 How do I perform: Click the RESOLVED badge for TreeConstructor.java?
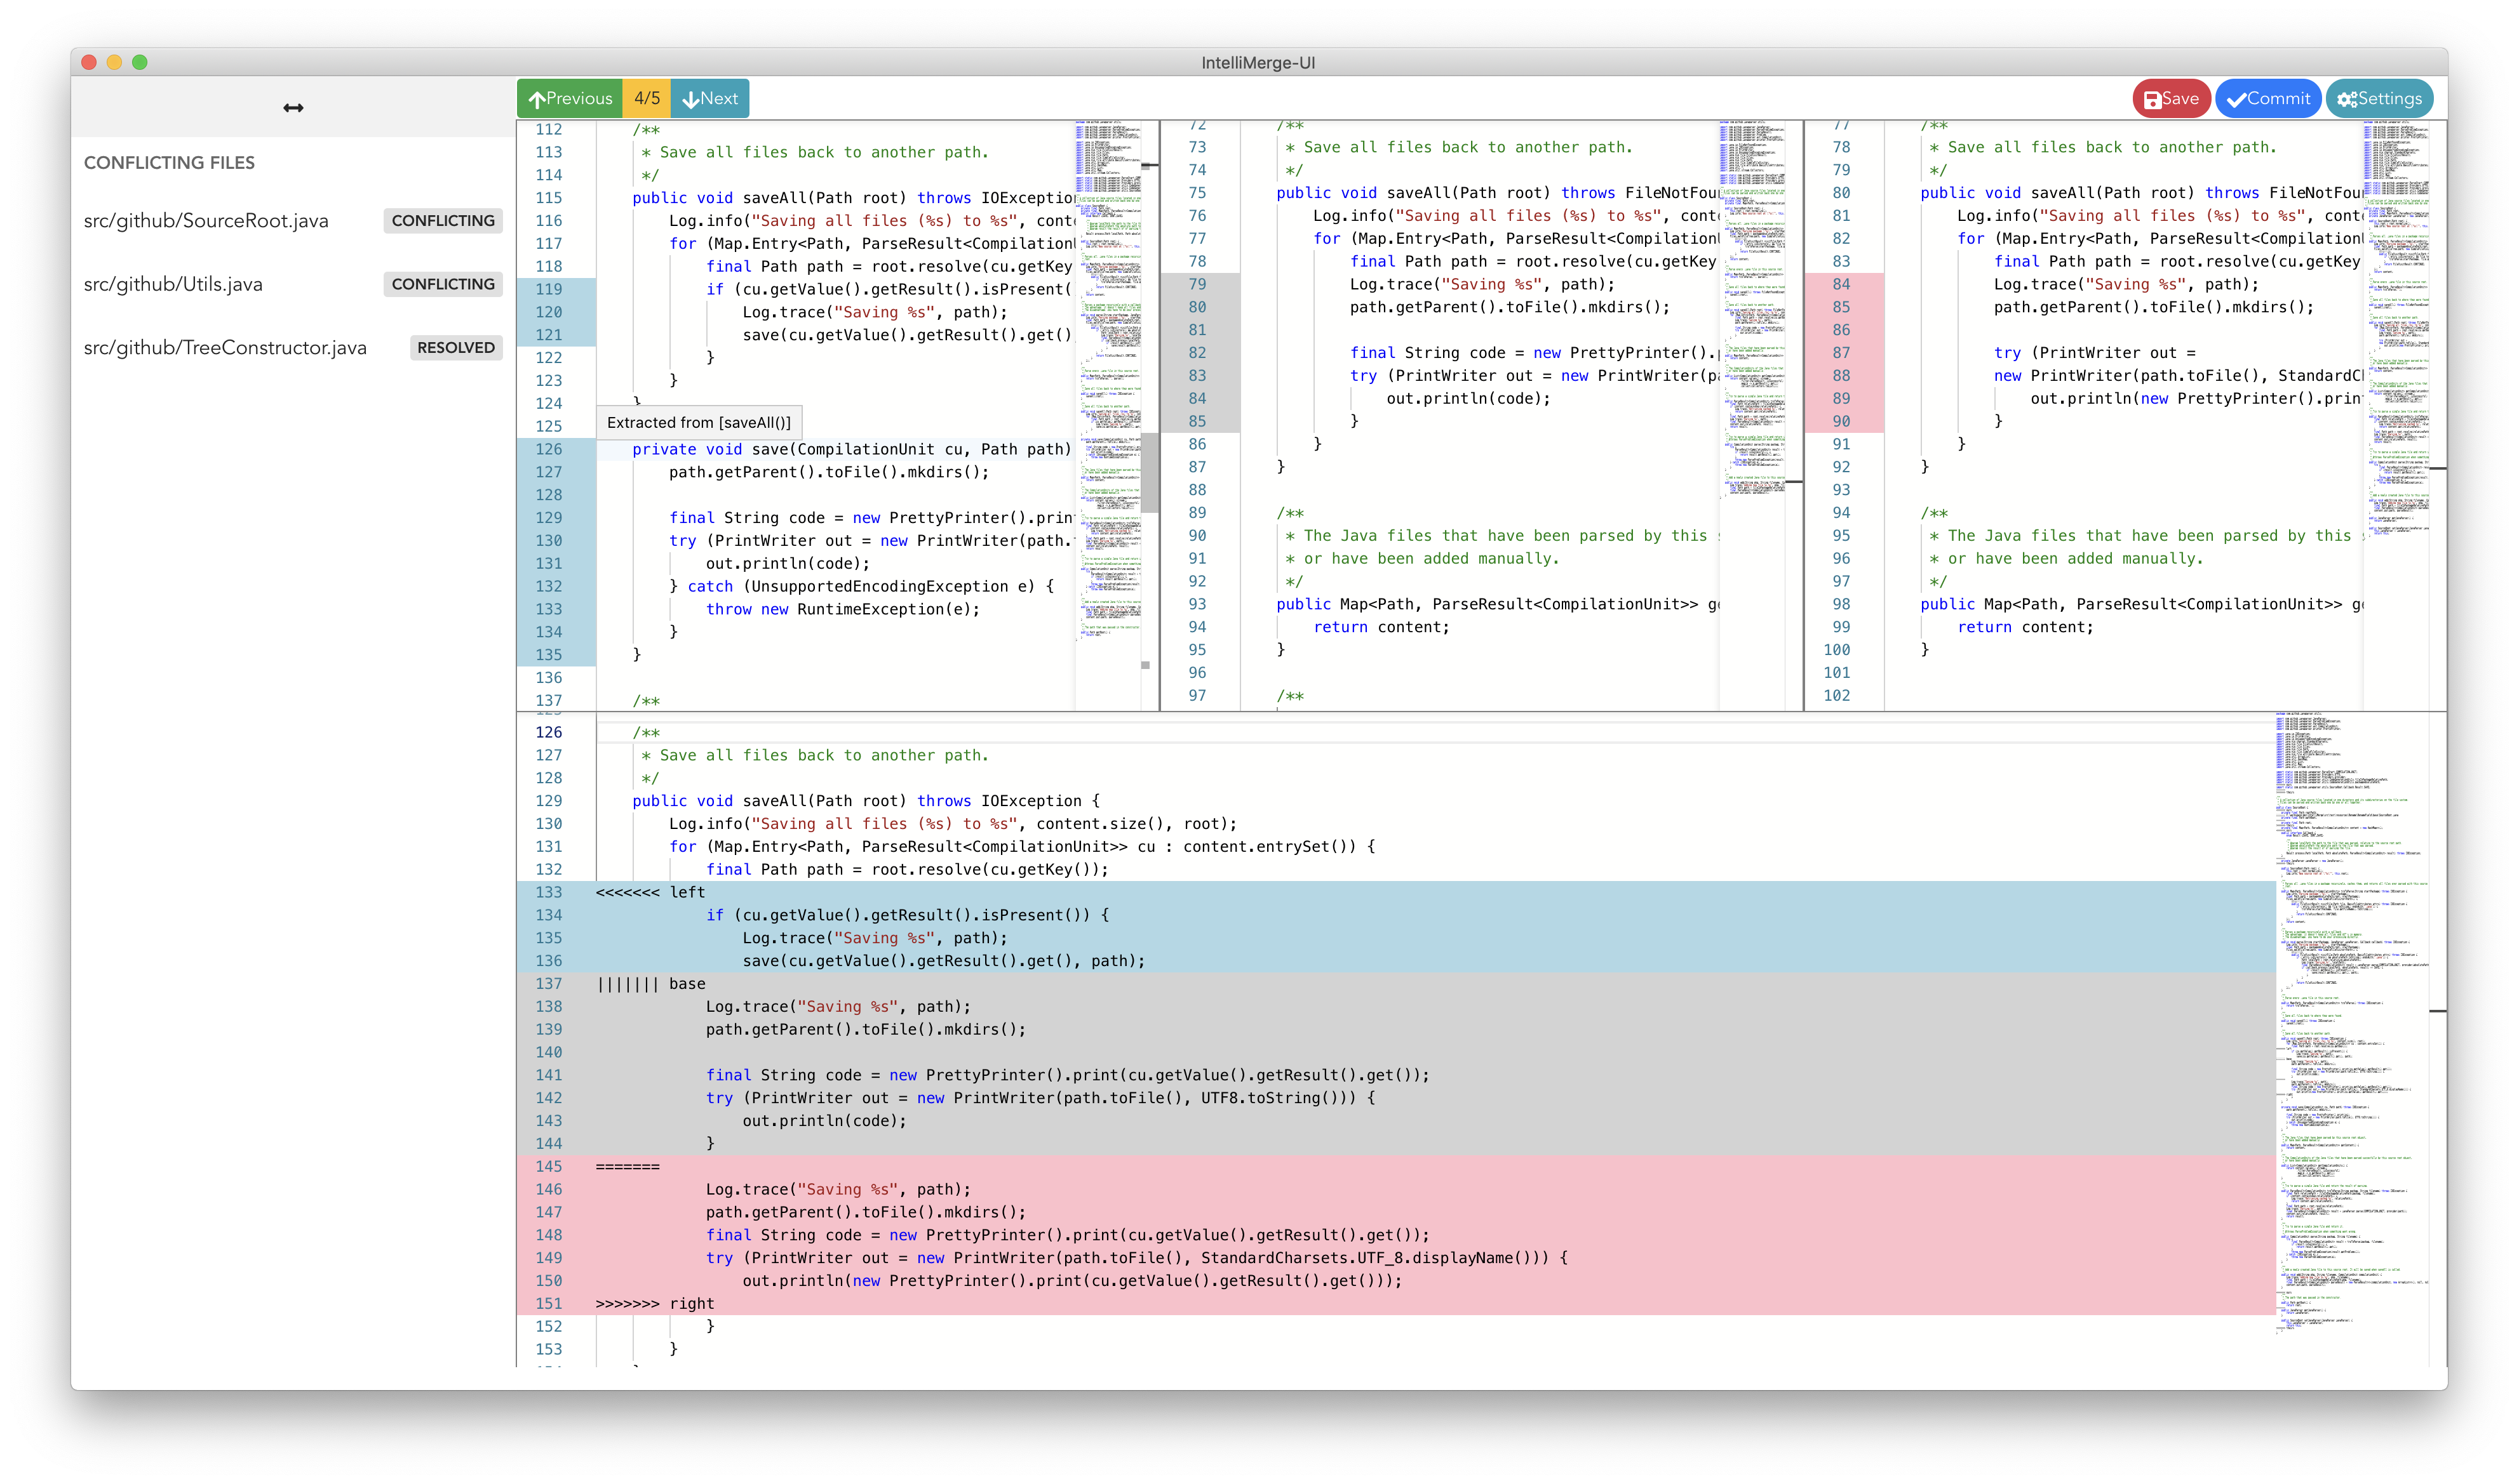pos(455,348)
